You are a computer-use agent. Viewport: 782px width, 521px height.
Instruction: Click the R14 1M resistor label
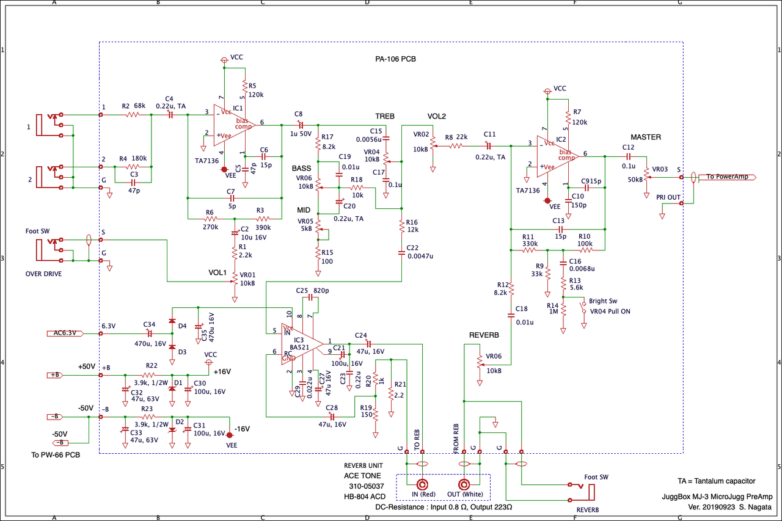[x=552, y=308]
